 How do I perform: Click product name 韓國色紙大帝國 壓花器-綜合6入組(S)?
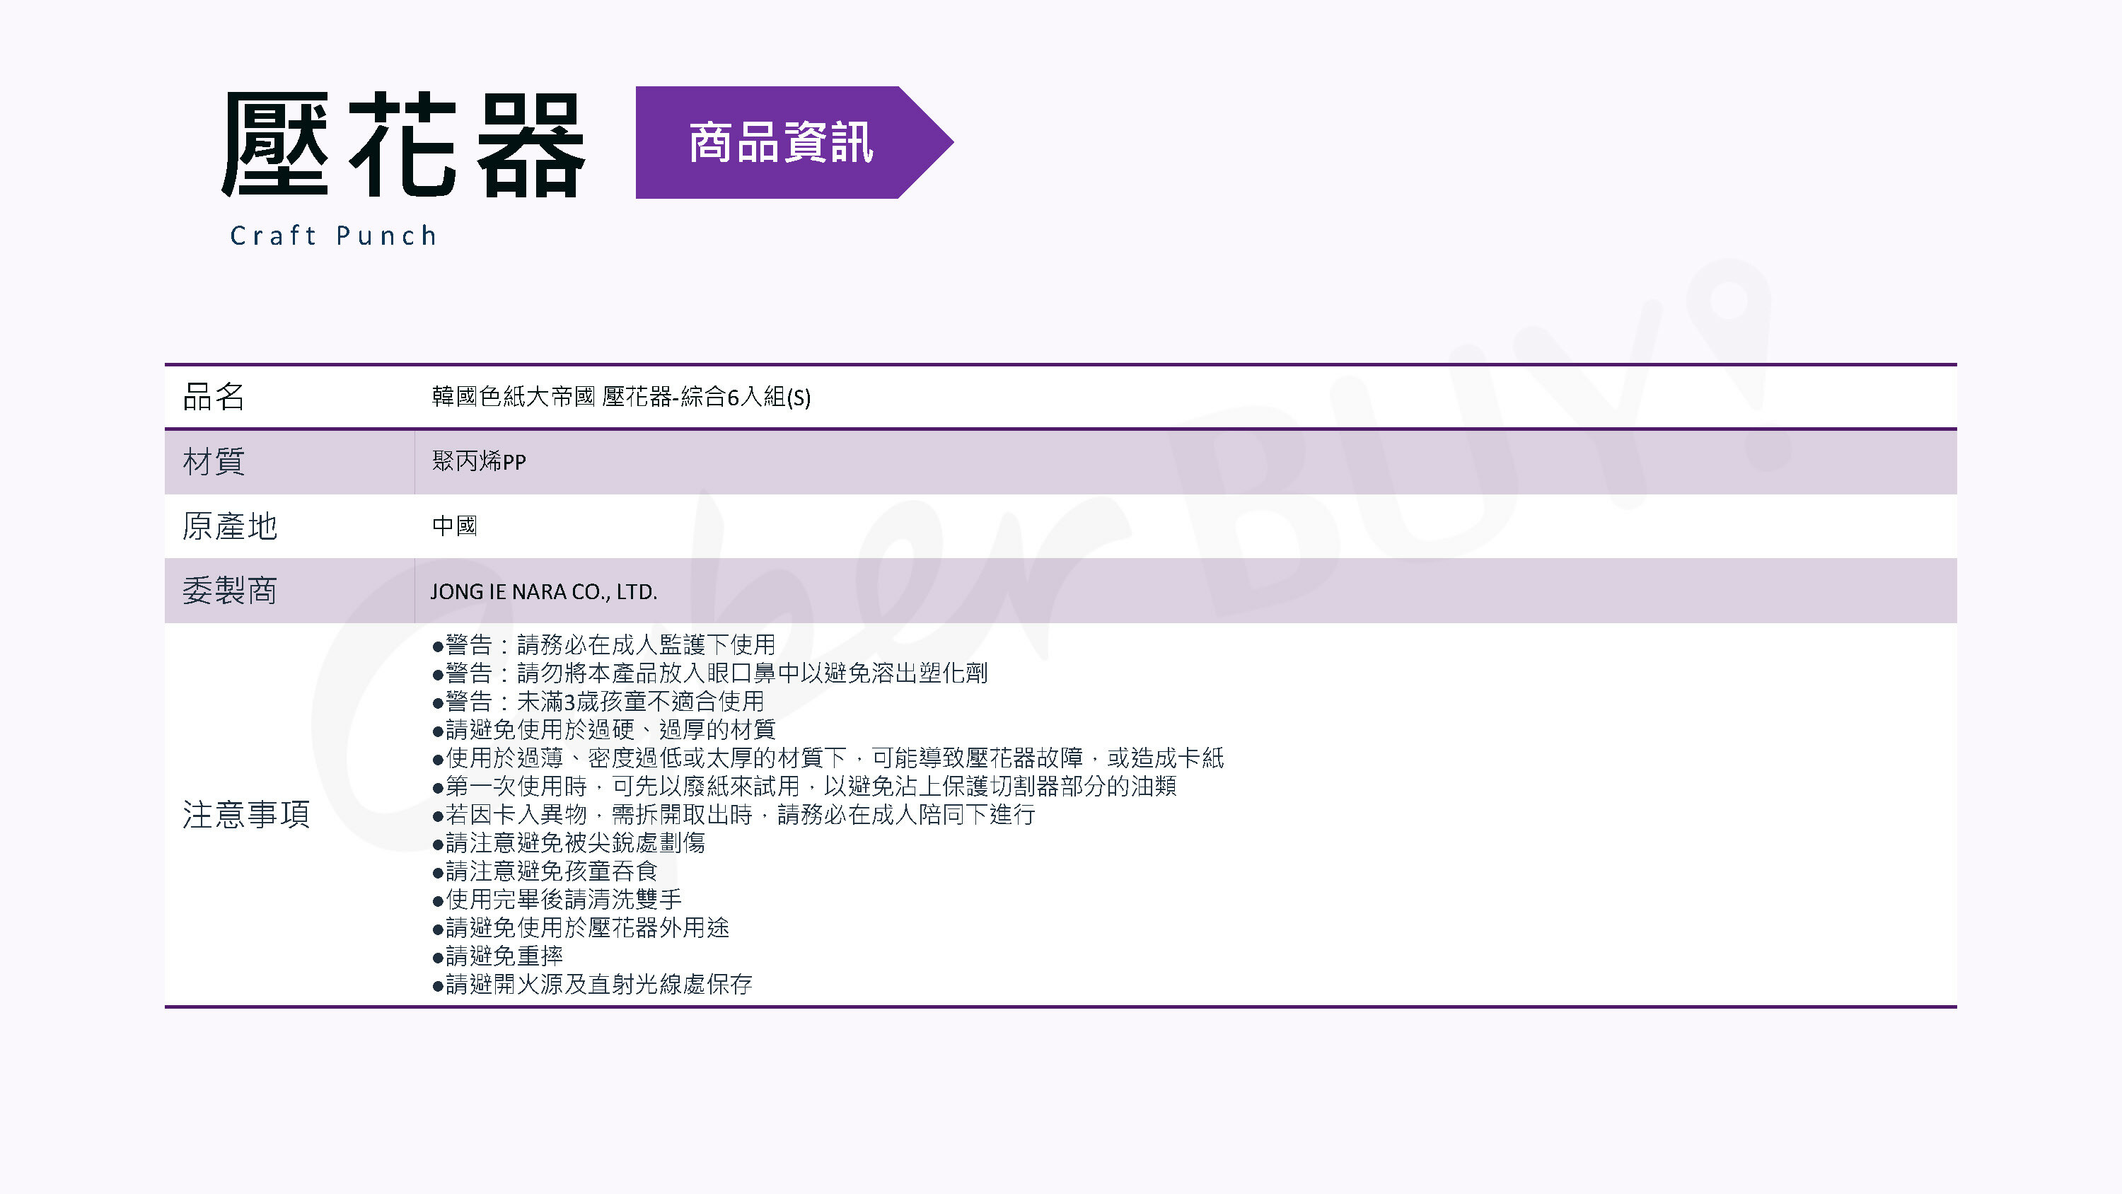[x=621, y=398]
